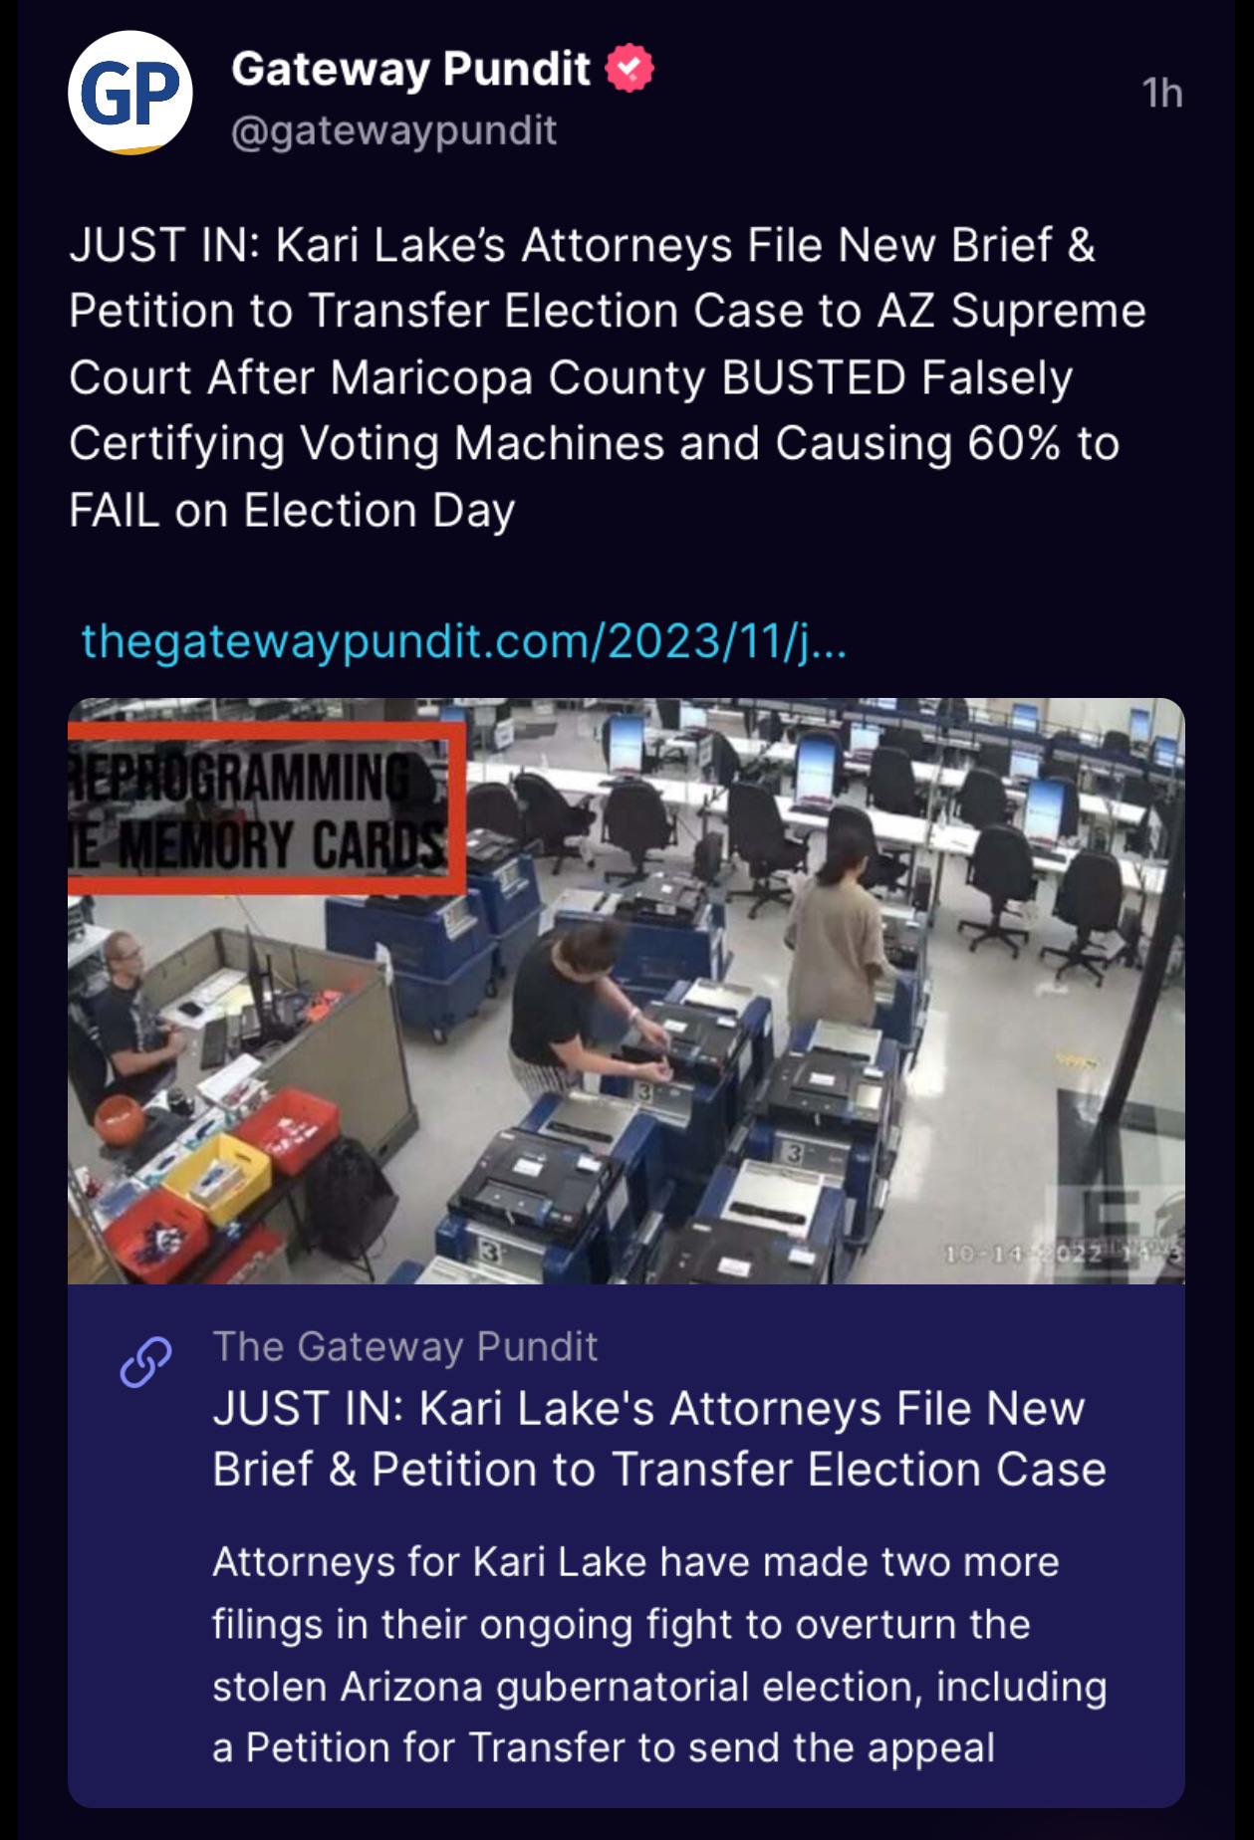Visit the @gatewaypundit handle
This screenshot has height=1840, width=1254.
click(x=393, y=131)
